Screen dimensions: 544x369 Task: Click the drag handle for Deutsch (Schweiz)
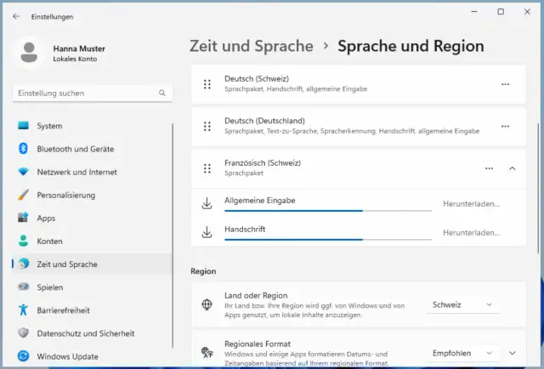207,84
